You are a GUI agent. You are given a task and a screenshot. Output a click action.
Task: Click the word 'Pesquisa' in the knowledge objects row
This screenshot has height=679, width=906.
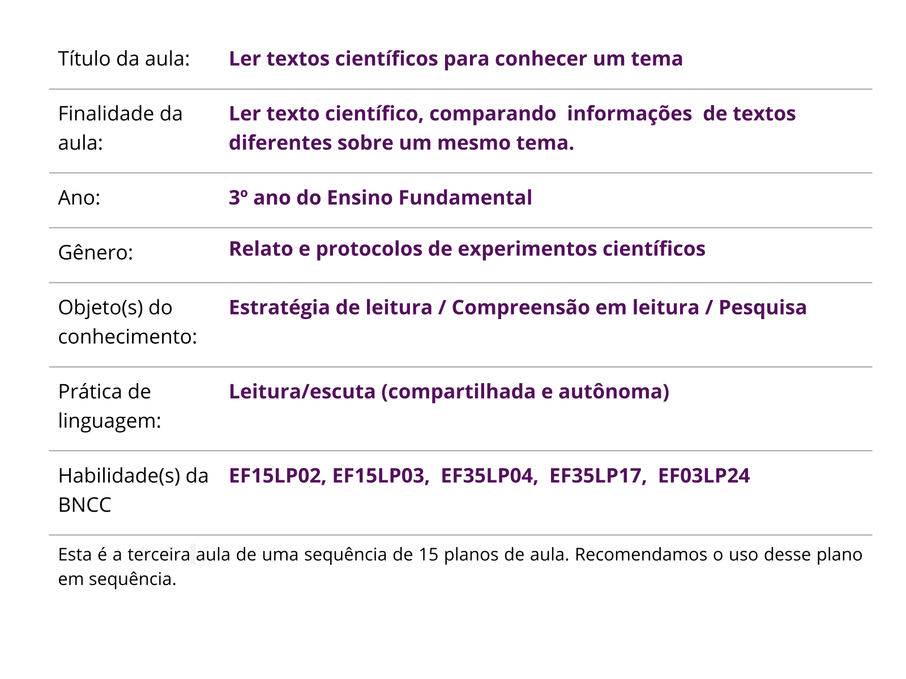pyautogui.click(x=762, y=307)
